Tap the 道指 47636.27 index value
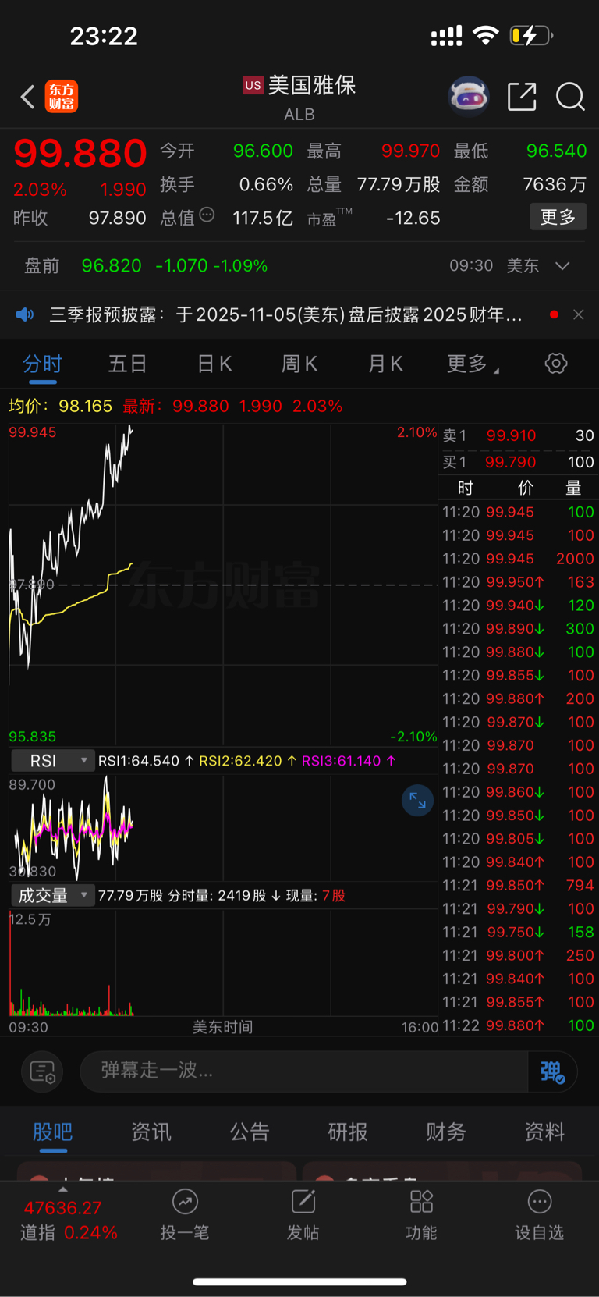This screenshot has height=1297, width=599. pos(63,1208)
